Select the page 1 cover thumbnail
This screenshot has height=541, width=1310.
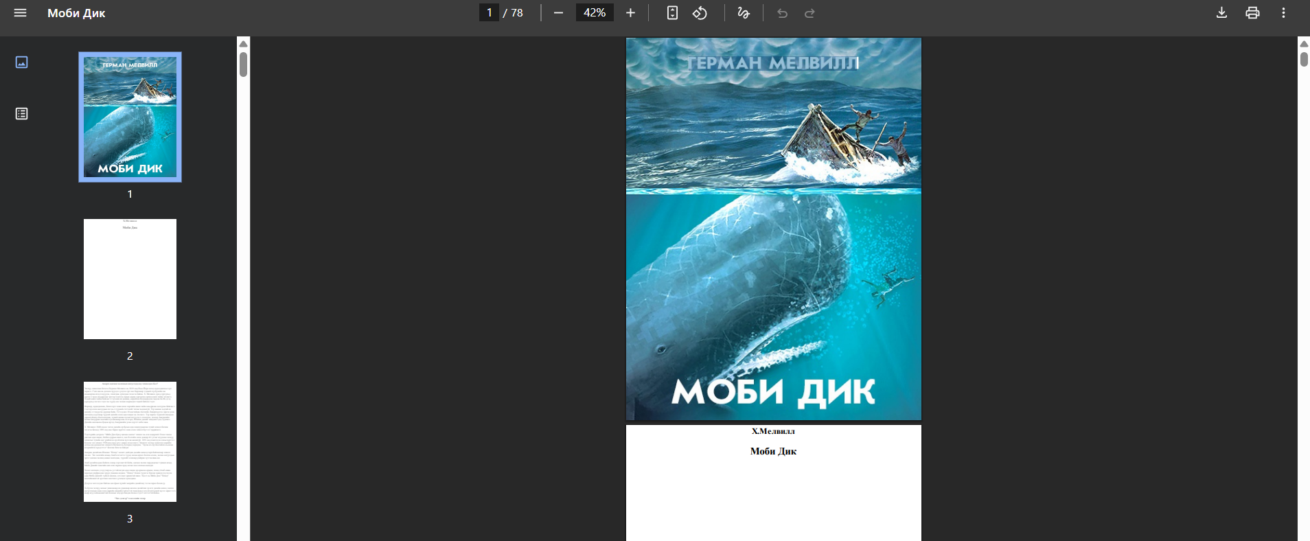[x=130, y=117]
